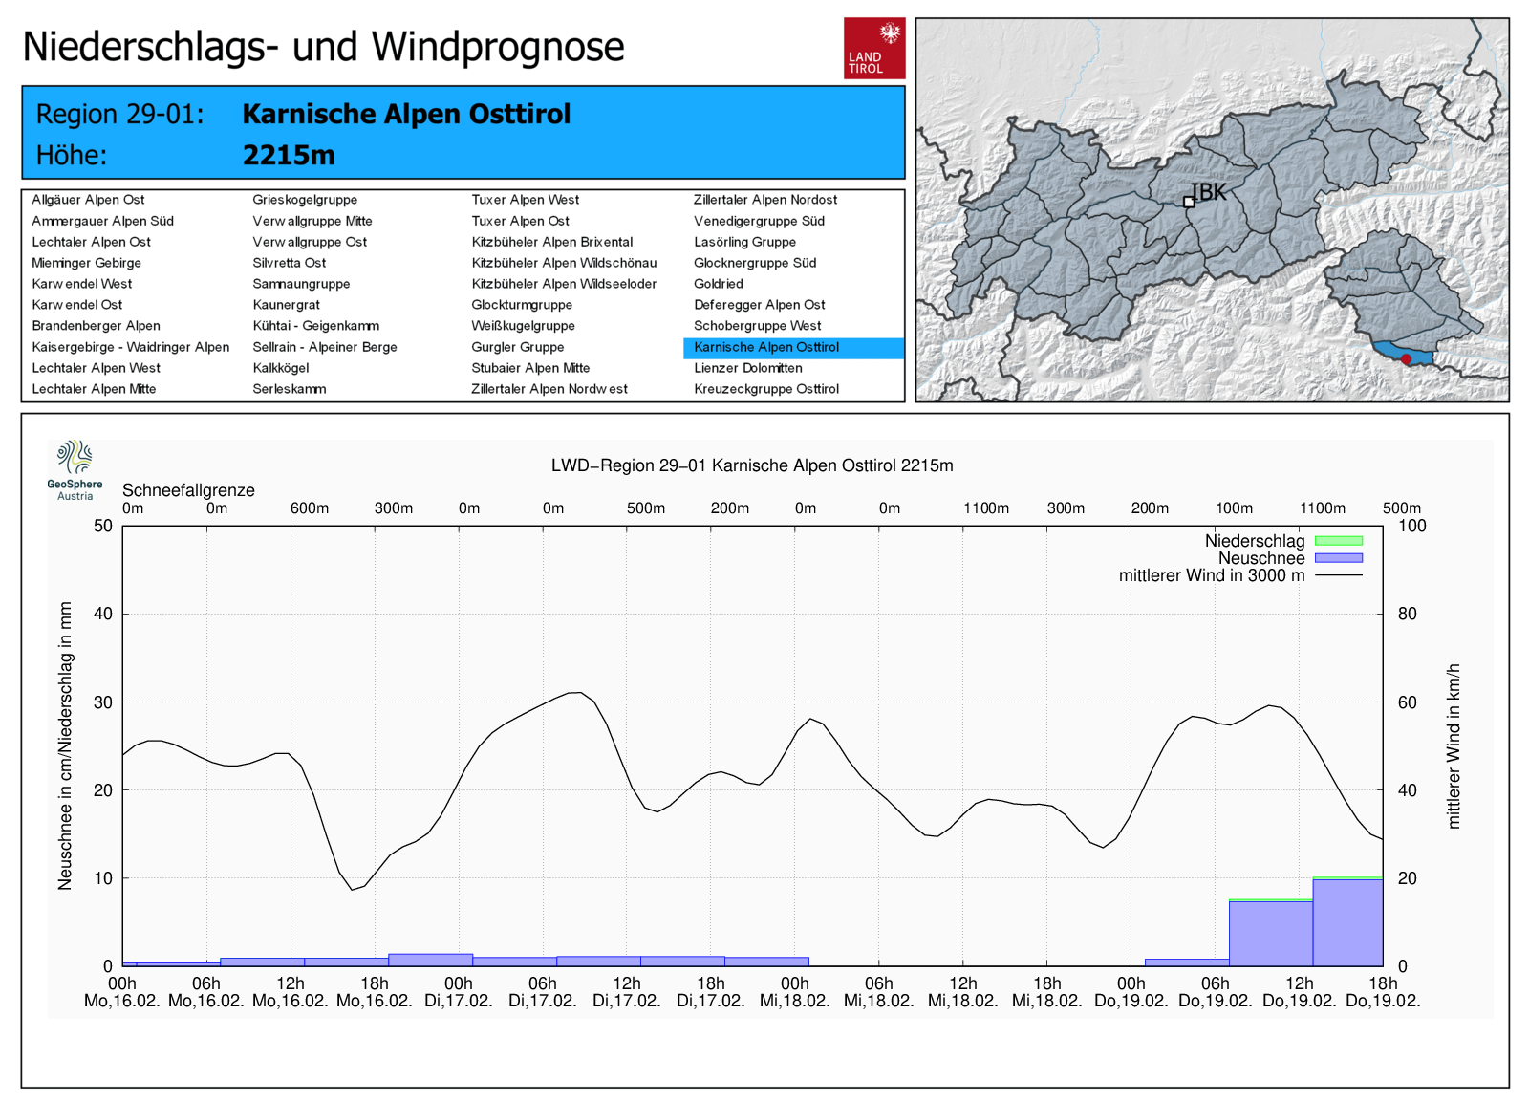Click the tallest Neuschnee bar at Do 12h-18h
This screenshot has width=1529, height=1102.
pos(1347,922)
